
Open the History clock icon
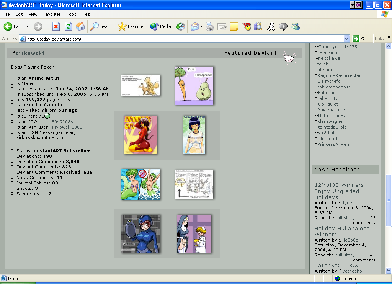(180, 26)
